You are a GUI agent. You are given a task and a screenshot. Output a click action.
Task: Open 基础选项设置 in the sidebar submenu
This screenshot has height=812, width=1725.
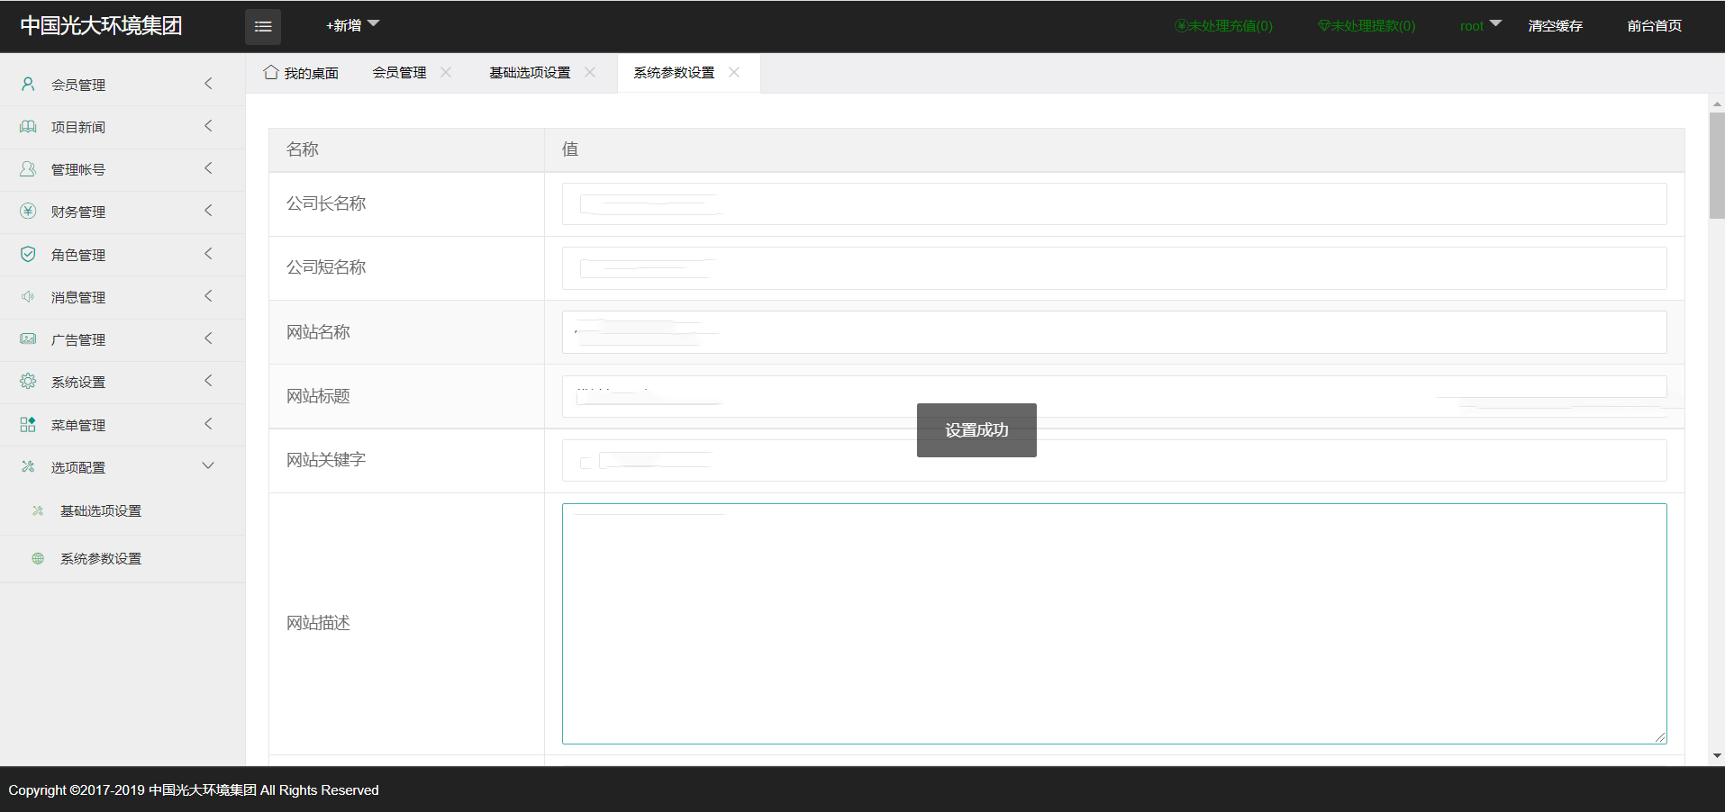tap(100, 510)
